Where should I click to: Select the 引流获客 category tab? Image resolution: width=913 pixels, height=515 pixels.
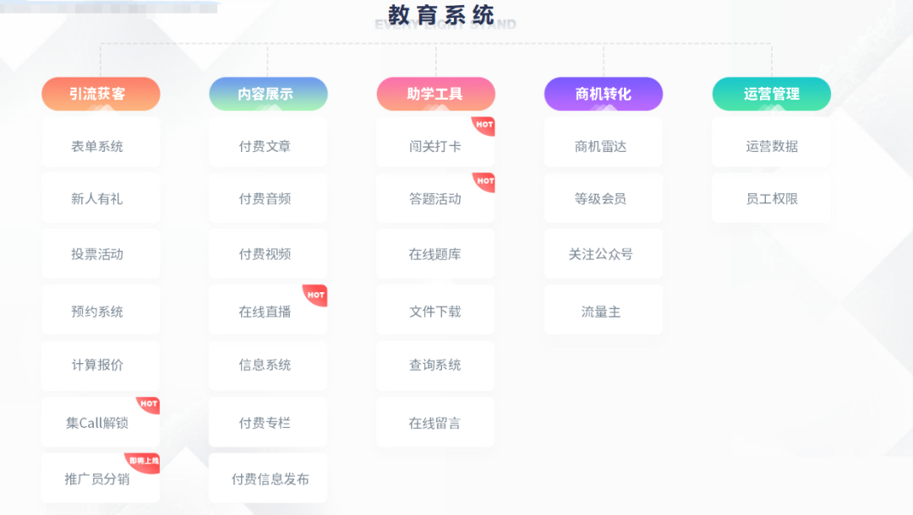[x=101, y=94]
